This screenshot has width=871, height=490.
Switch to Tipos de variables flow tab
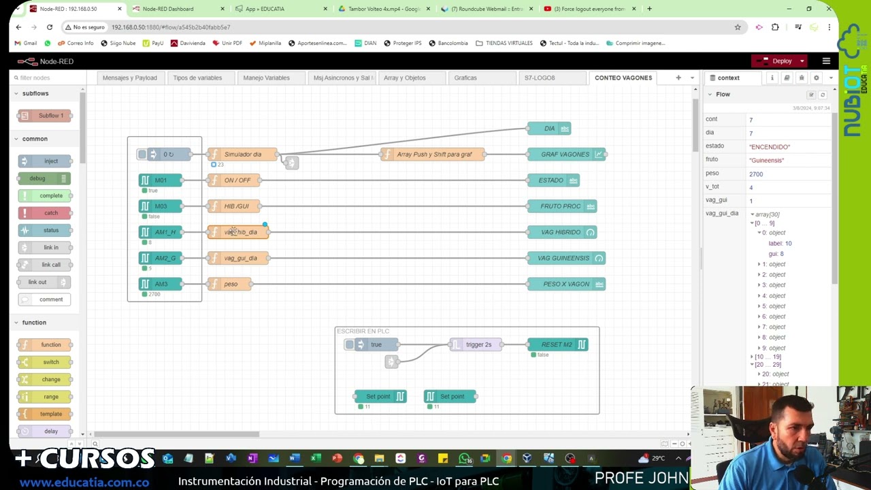click(x=197, y=78)
